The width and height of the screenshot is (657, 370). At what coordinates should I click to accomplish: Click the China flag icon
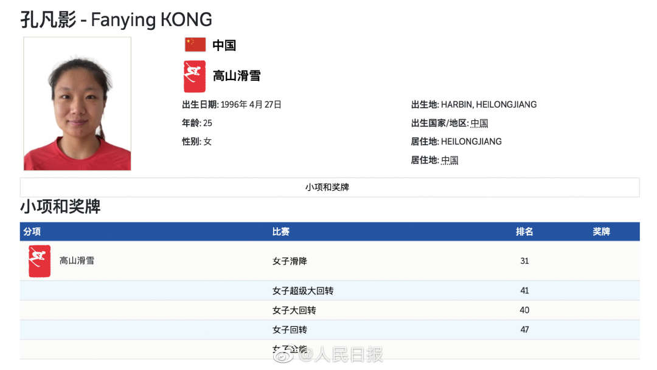click(x=195, y=45)
